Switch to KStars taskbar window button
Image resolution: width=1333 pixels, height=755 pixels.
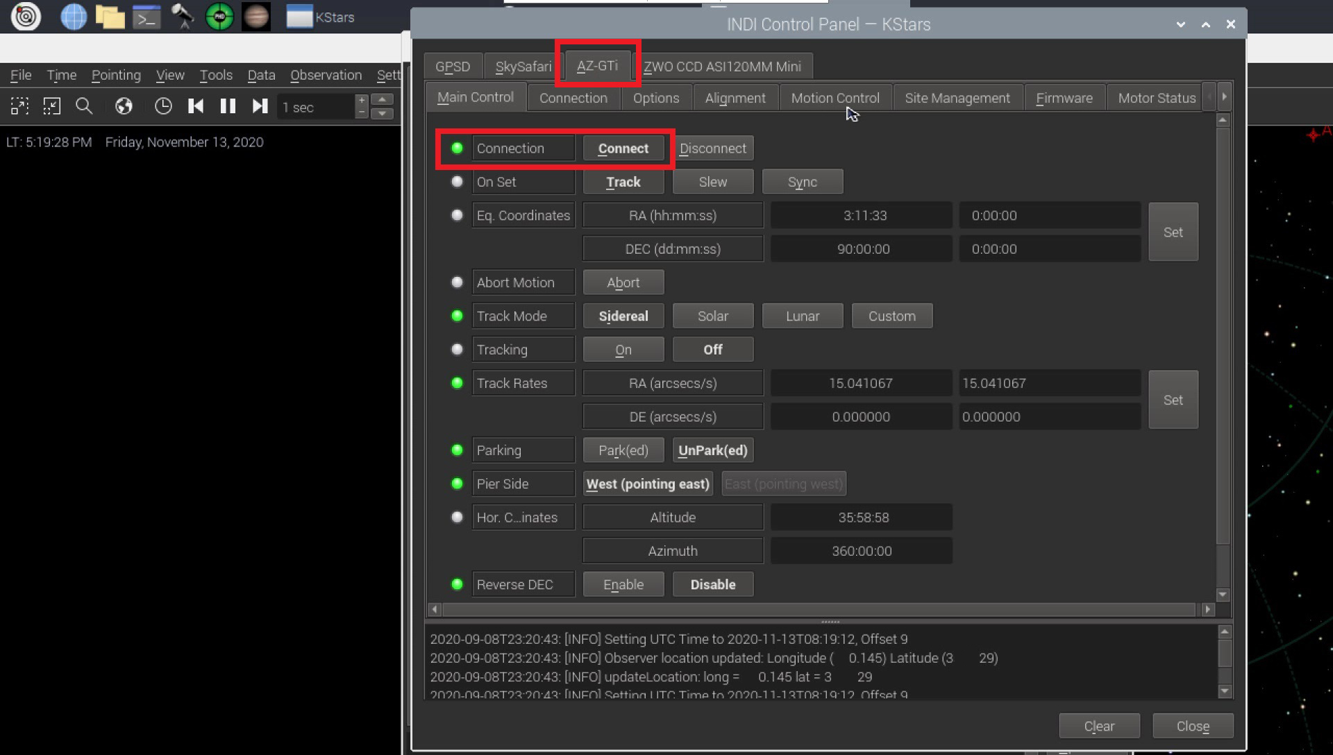tap(321, 17)
